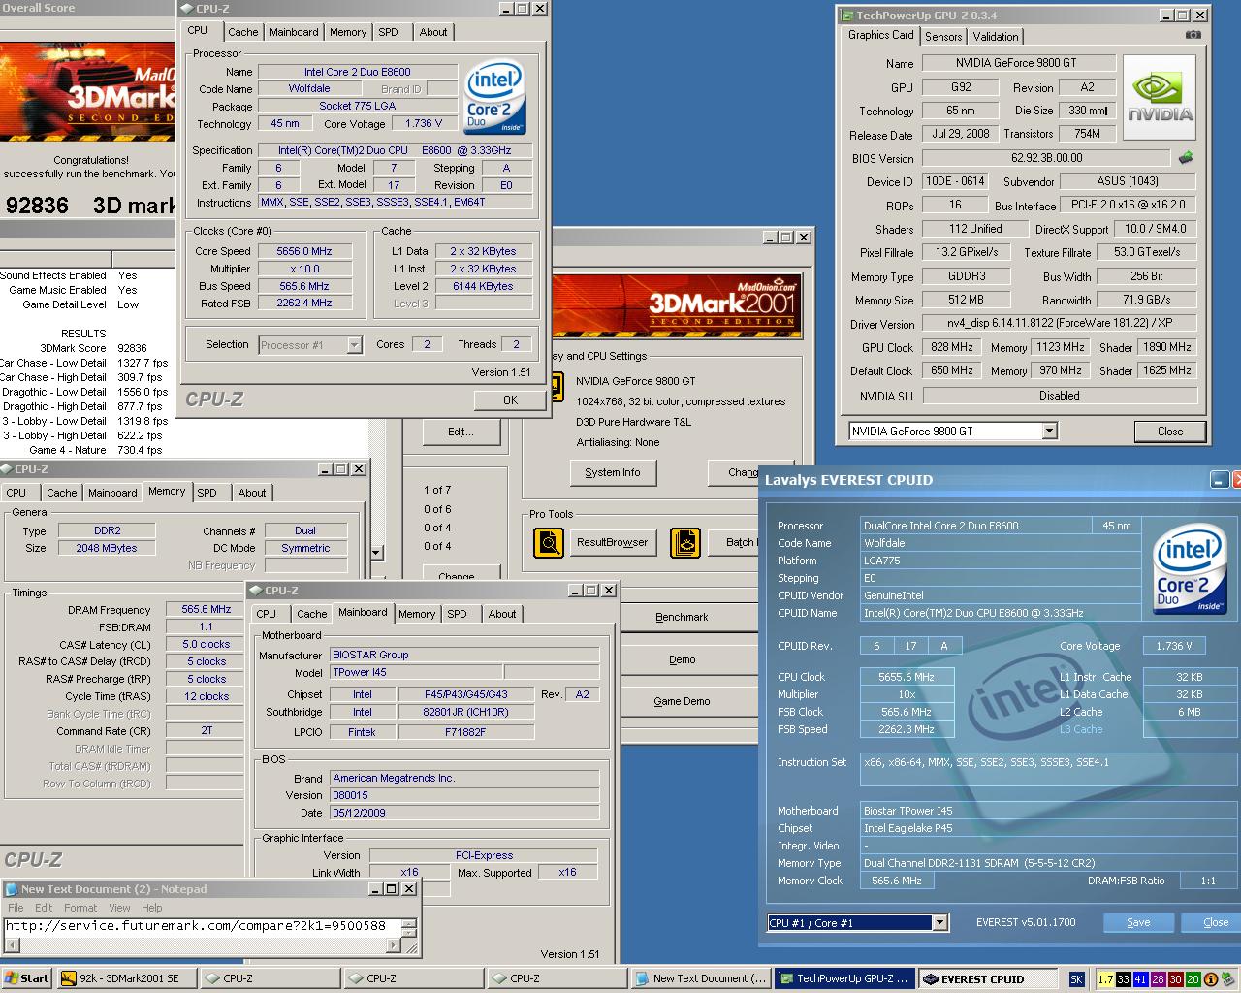Click the SK language indicator in tray
Image resolution: width=1241 pixels, height=993 pixels.
(x=1076, y=979)
